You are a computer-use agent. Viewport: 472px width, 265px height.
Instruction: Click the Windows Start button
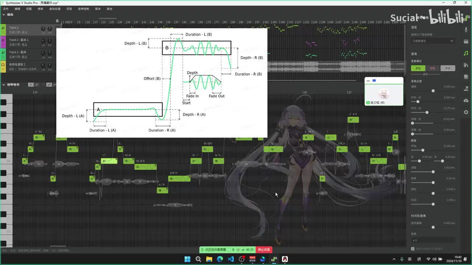click(187, 259)
